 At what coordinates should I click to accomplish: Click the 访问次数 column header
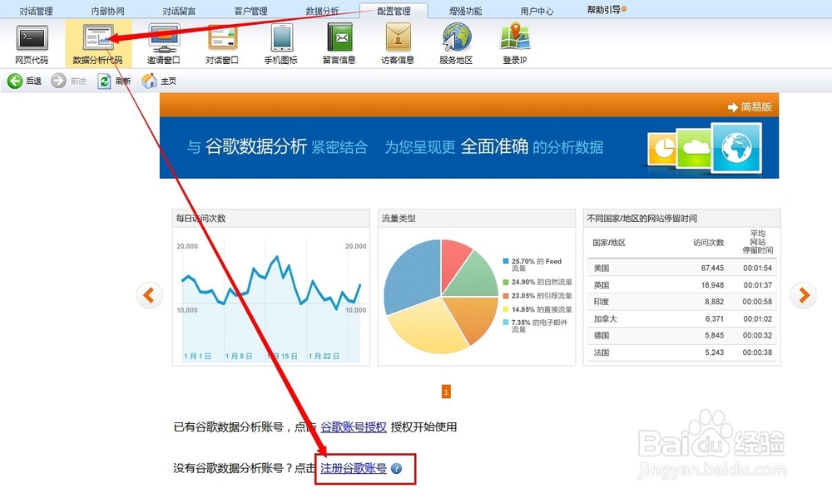pos(708,243)
